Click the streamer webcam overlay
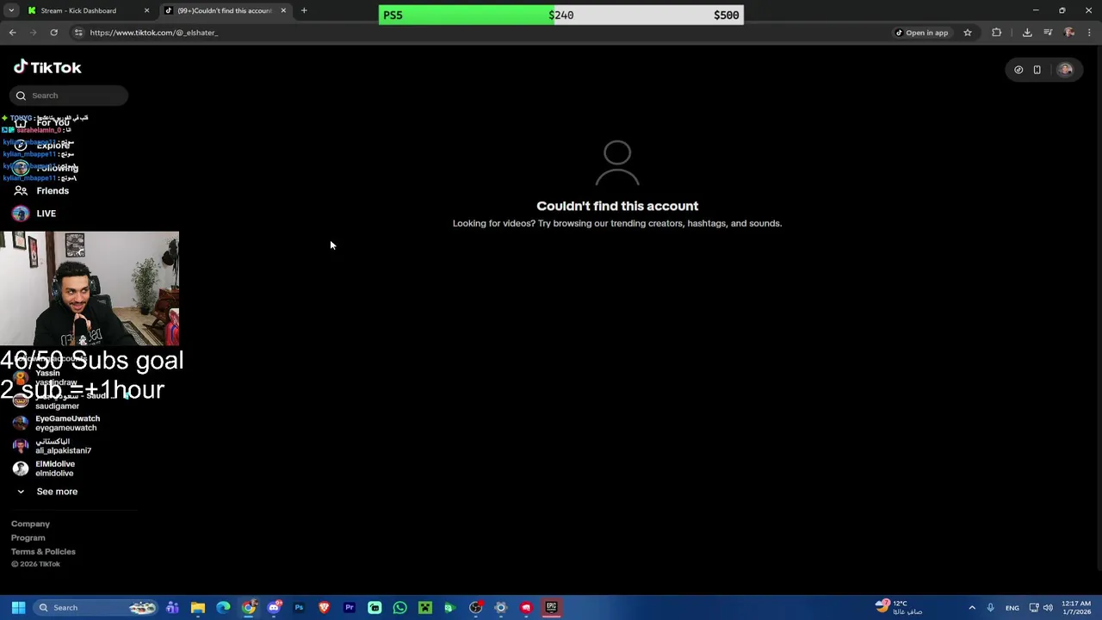 pos(90,288)
